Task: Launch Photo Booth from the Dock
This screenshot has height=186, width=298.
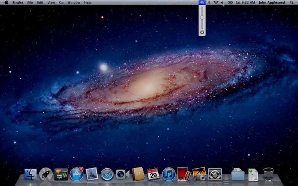Action: coord(184,174)
